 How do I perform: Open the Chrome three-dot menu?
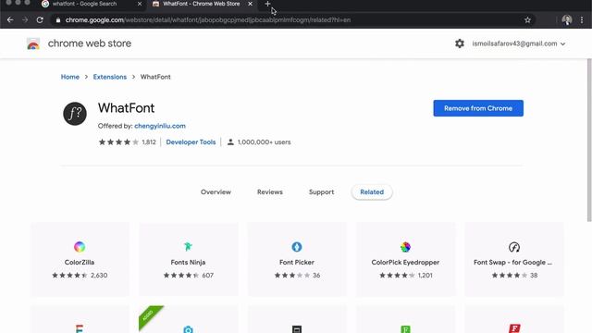tap(582, 20)
